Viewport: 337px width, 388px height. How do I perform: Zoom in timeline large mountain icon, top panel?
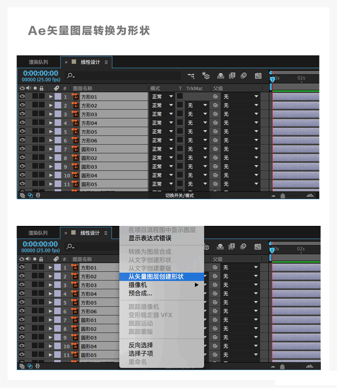pos(310,195)
